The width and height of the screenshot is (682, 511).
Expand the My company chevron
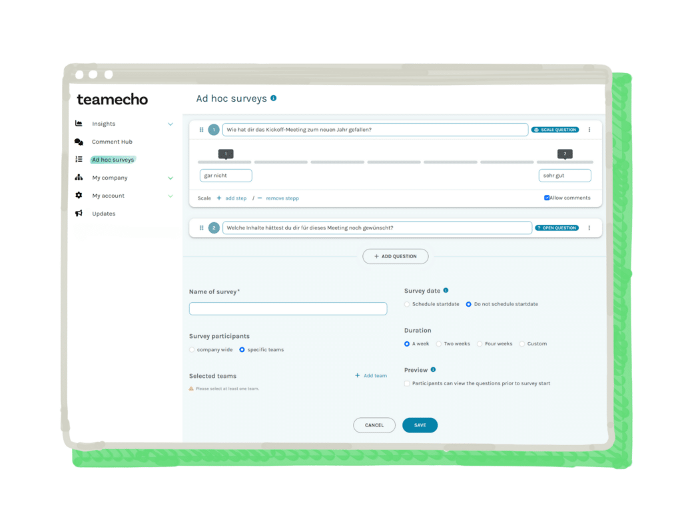[170, 178]
